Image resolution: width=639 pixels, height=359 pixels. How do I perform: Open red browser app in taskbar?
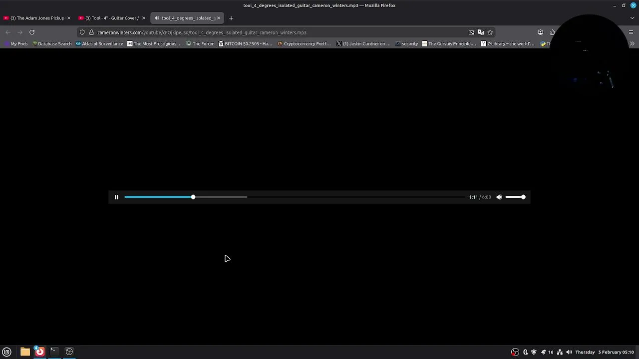(39, 352)
